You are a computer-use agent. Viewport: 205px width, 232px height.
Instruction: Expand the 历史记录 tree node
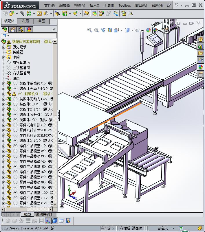[3, 47]
